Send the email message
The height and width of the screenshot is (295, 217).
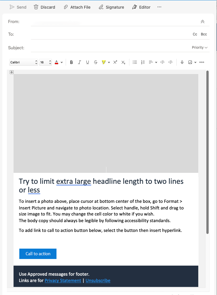18,7
